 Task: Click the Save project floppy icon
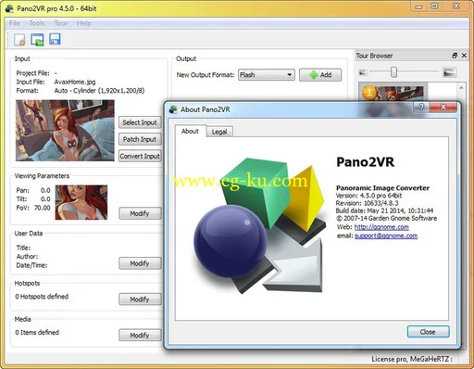tap(55, 39)
